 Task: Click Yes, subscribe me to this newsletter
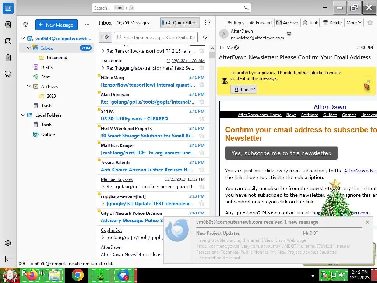tap(281, 153)
